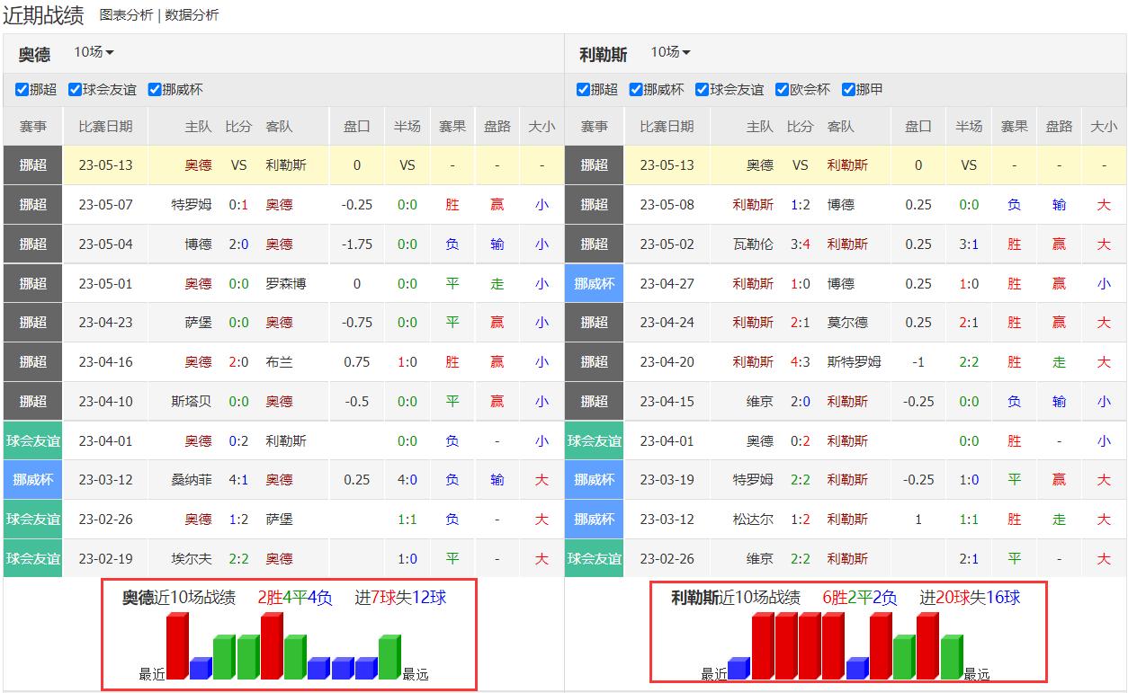Viewport: 1128px width, 693px height.
Task: Disable the 挪甲 filter in the right panel
Action: click(847, 89)
